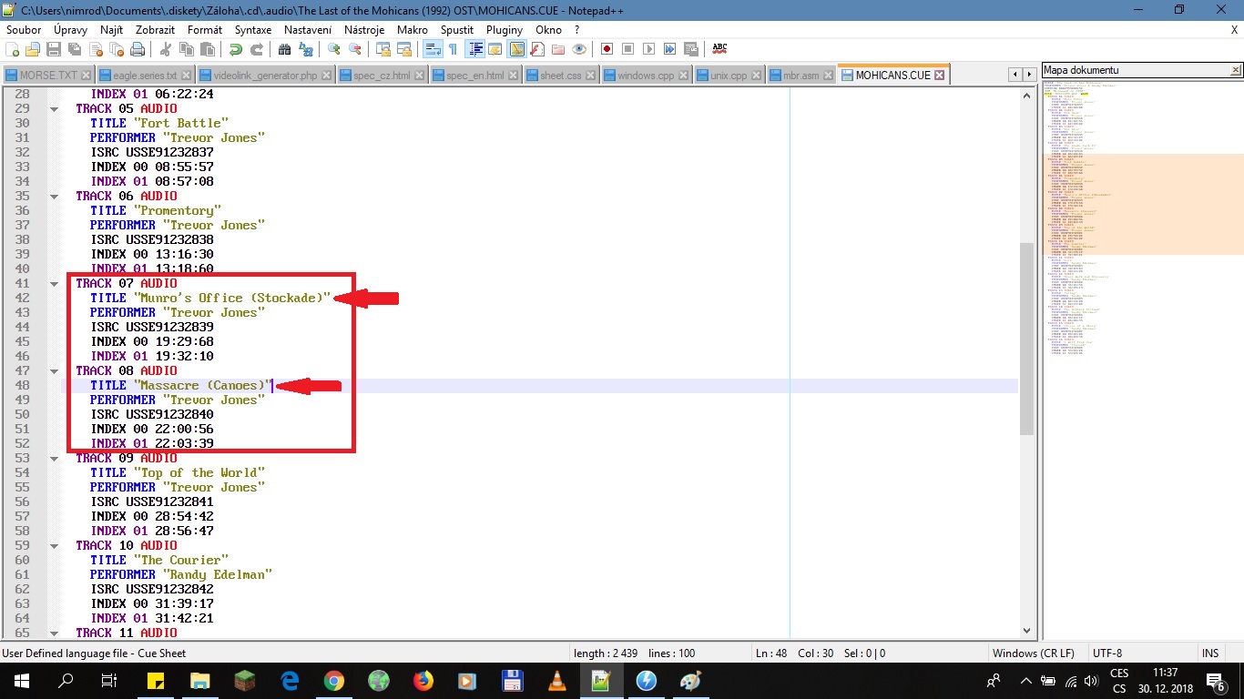Play back the recorded macro
Image resolution: width=1244 pixels, height=699 pixels.
click(648, 48)
